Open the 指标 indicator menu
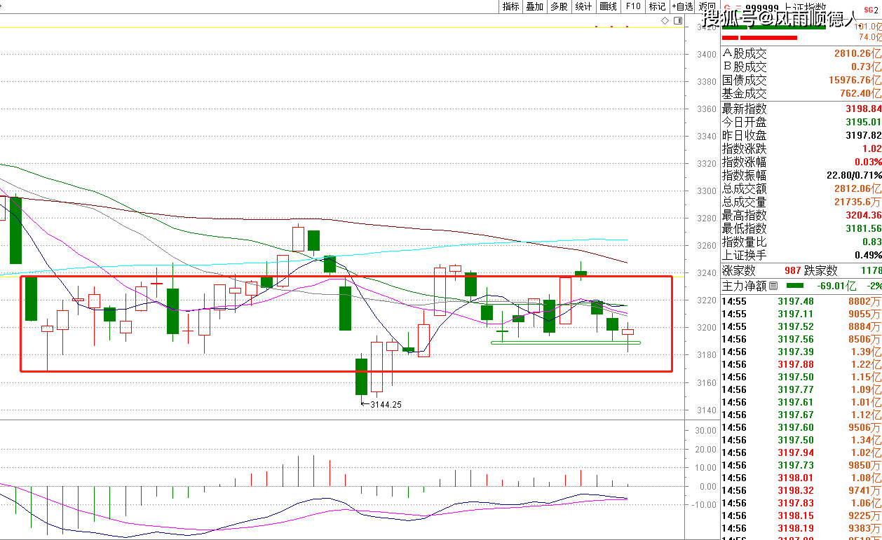Screen dimensions: 882x540 click(510, 6)
